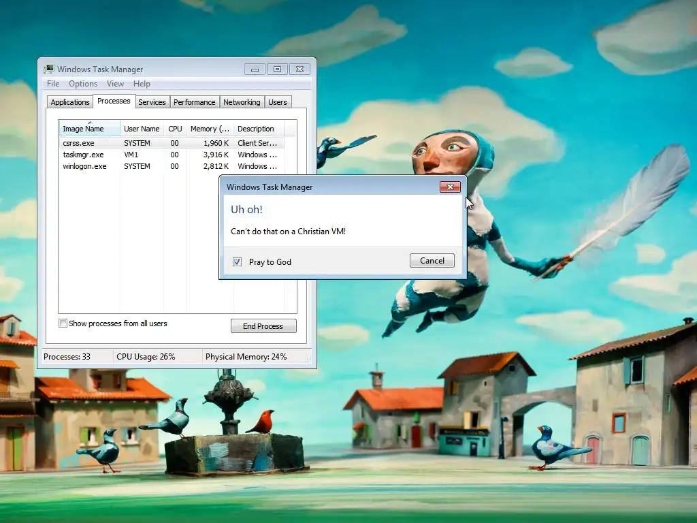
Task: Click the Task Manager resize grip corner
Action: tap(308, 360)
